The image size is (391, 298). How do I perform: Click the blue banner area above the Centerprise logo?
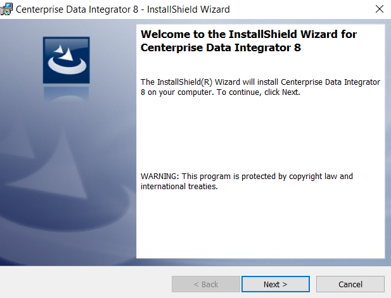66,28
